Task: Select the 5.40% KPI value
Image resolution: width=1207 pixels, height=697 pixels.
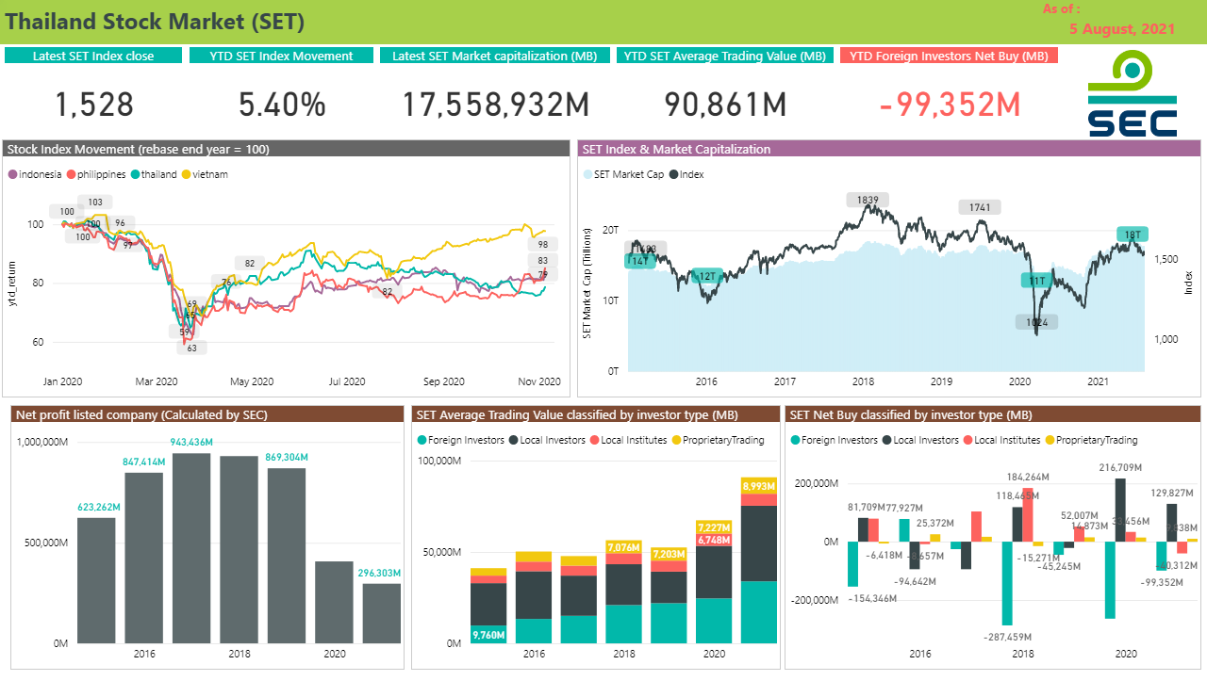Action: click(282, 105)
